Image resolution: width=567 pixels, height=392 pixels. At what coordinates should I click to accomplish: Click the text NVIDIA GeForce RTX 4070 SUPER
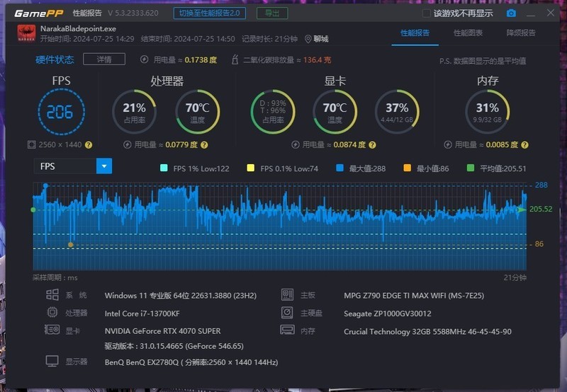pos(163,331)
